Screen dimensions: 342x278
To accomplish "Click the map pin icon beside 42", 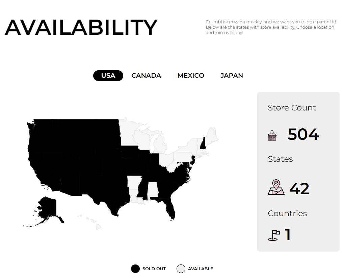I will [x=276, y=187].
